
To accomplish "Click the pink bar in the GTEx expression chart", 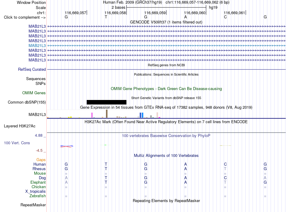I will pos(92,115).
